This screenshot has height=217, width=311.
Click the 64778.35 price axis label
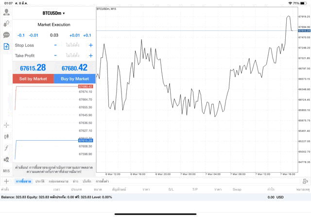304,162
